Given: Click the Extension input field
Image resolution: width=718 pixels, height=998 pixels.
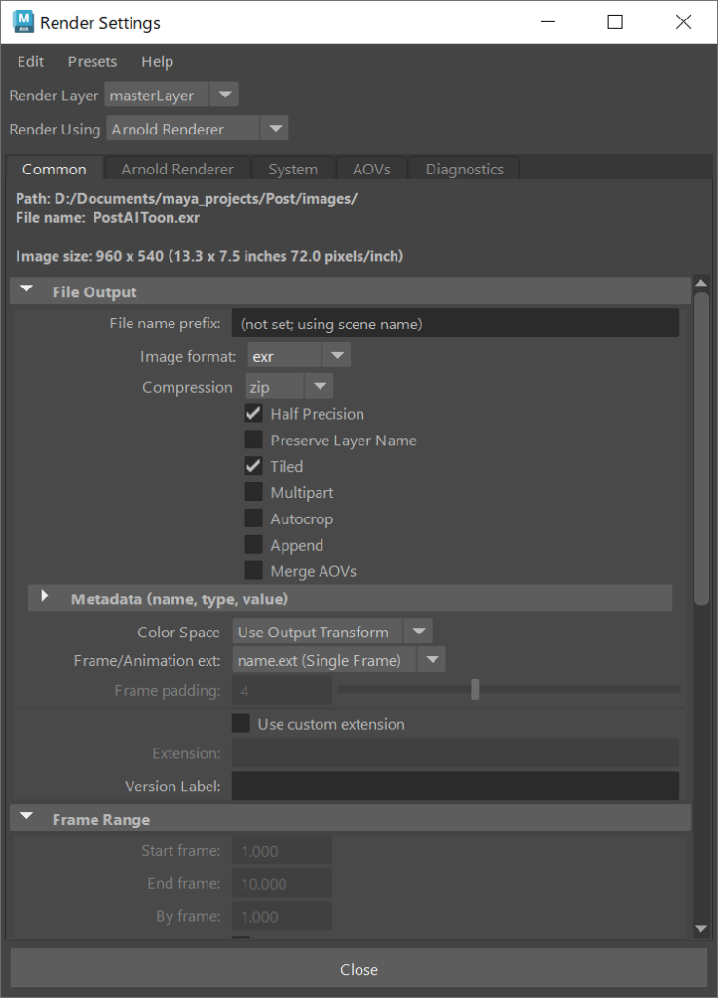Looking at the screenshot, I should 455,753.
